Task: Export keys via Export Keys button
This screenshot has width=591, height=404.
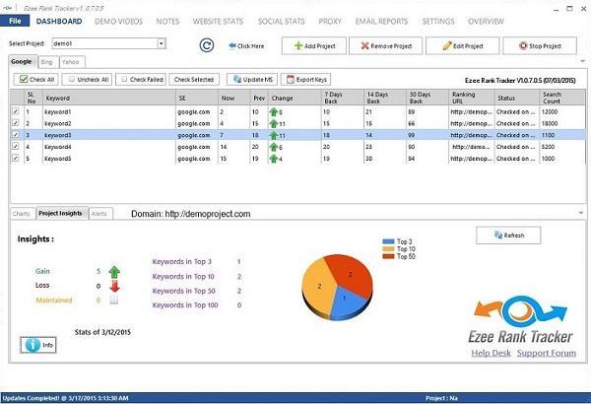Action: [306, 79]
